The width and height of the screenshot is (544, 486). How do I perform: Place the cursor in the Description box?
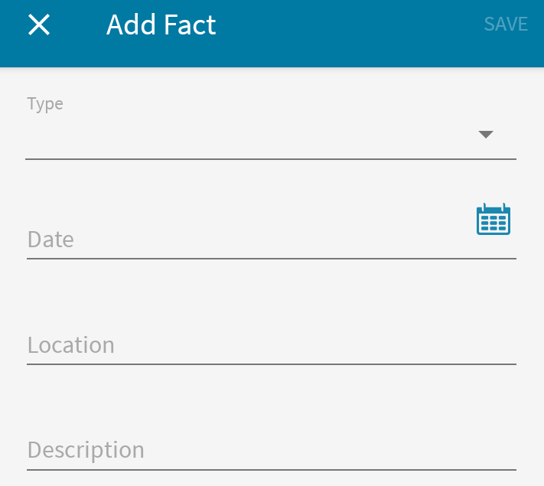pyautogui.click(x=272, y=450)
